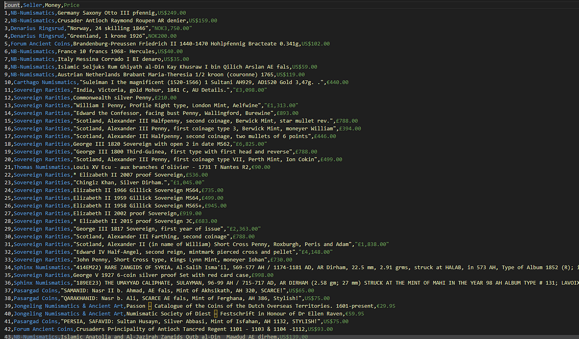Select the "NOK3,750.00" price value
The height and width of the screenshot is (339, 579).
(172, 28)
